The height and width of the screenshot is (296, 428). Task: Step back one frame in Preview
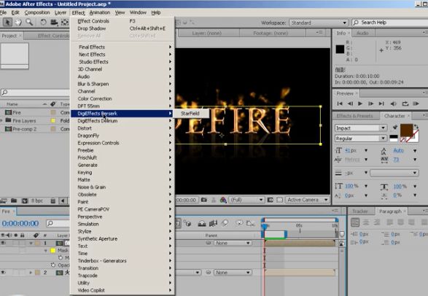350,104
